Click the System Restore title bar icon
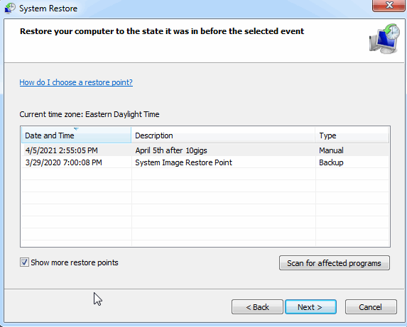 tap(10, 9)
